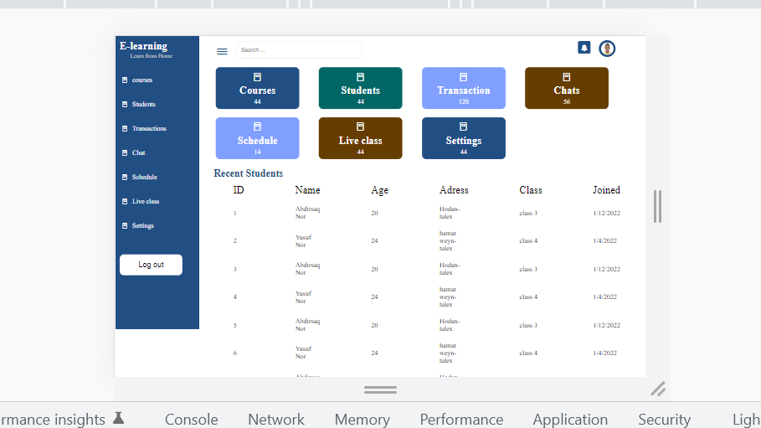Open the hamburger menu icon
The image size is (761, 428).
point(222,51)
